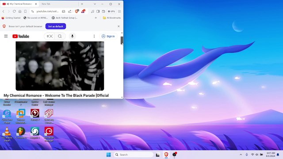Toggle the browser sidebar panel icon
The image size is (283, 159).
98,11
